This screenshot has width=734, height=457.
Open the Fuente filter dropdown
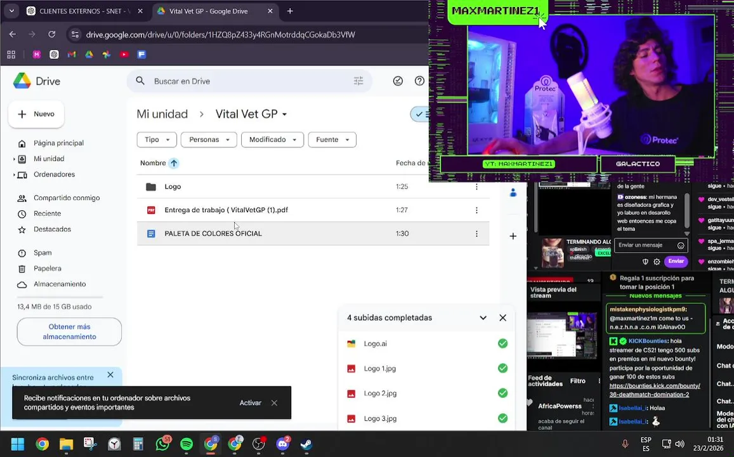pos(332,140)
